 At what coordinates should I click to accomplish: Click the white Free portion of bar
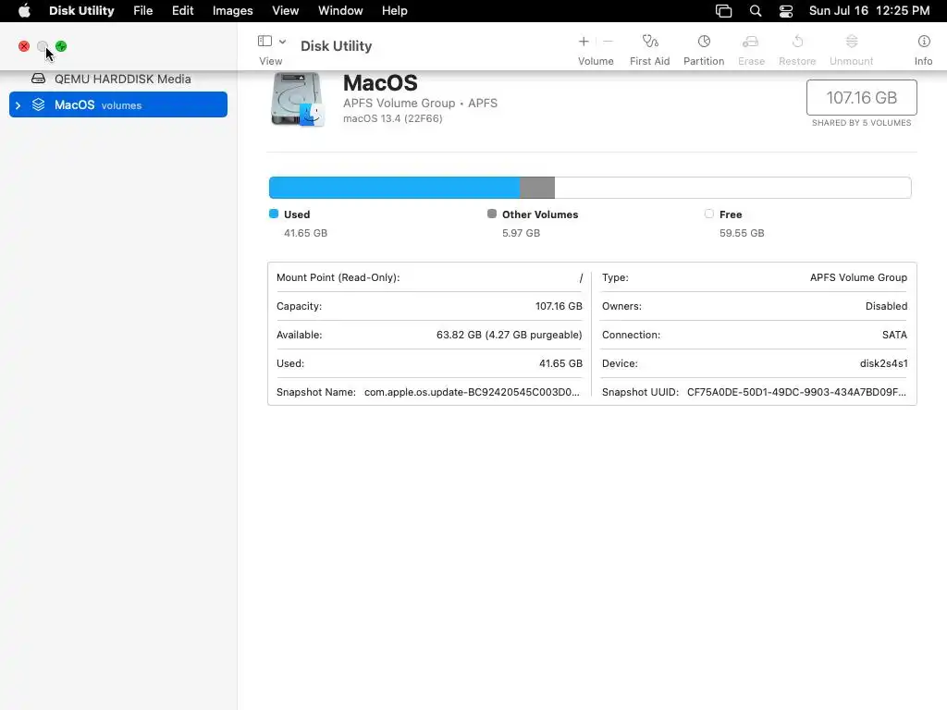pyautogui.click(x=732, y=188)
